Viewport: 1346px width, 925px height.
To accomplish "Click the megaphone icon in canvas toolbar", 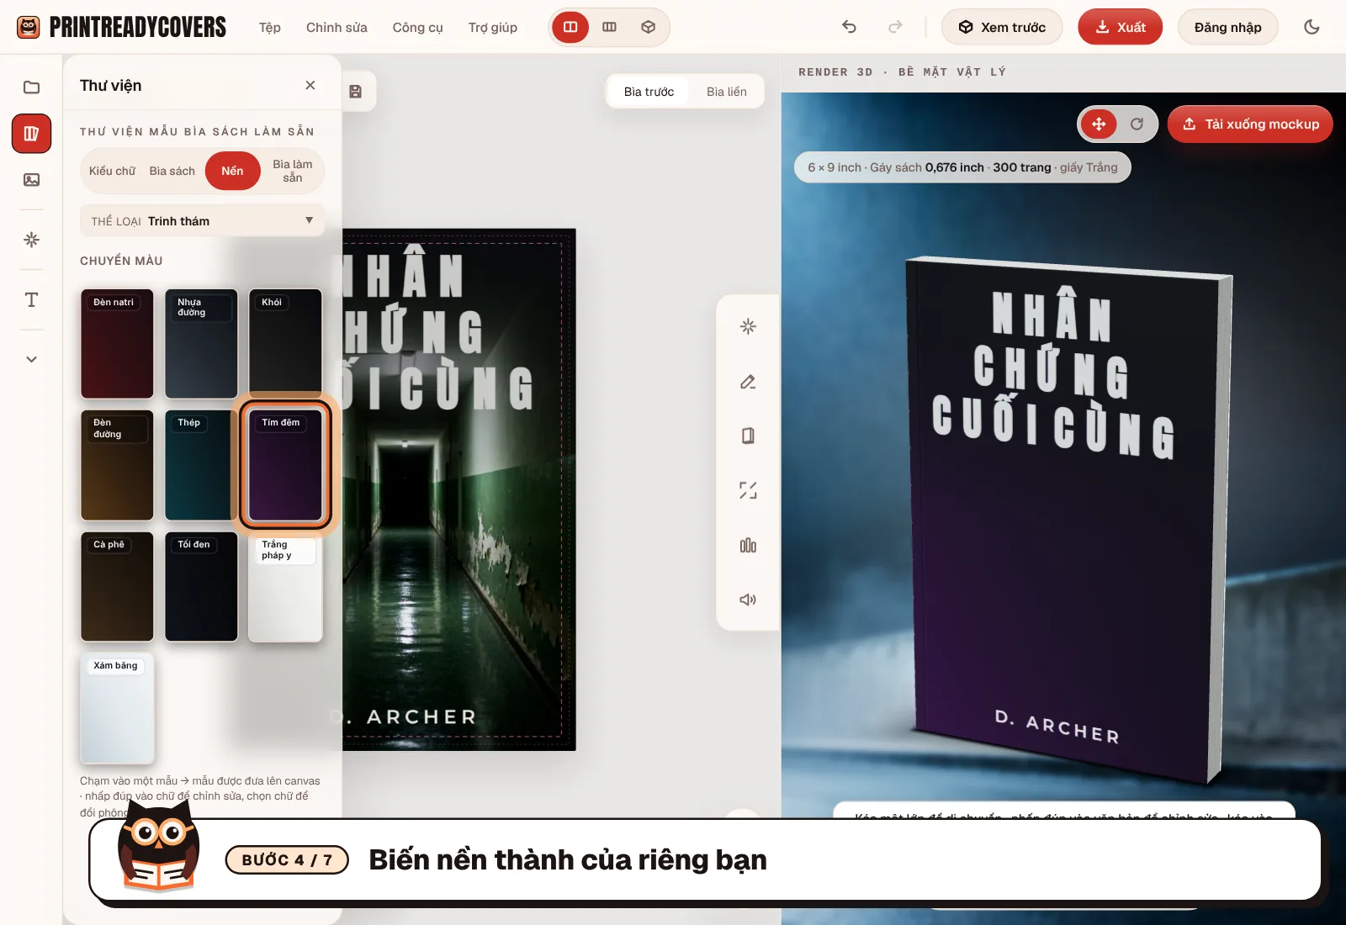I will pyautogui.click(x=748, y=600).
